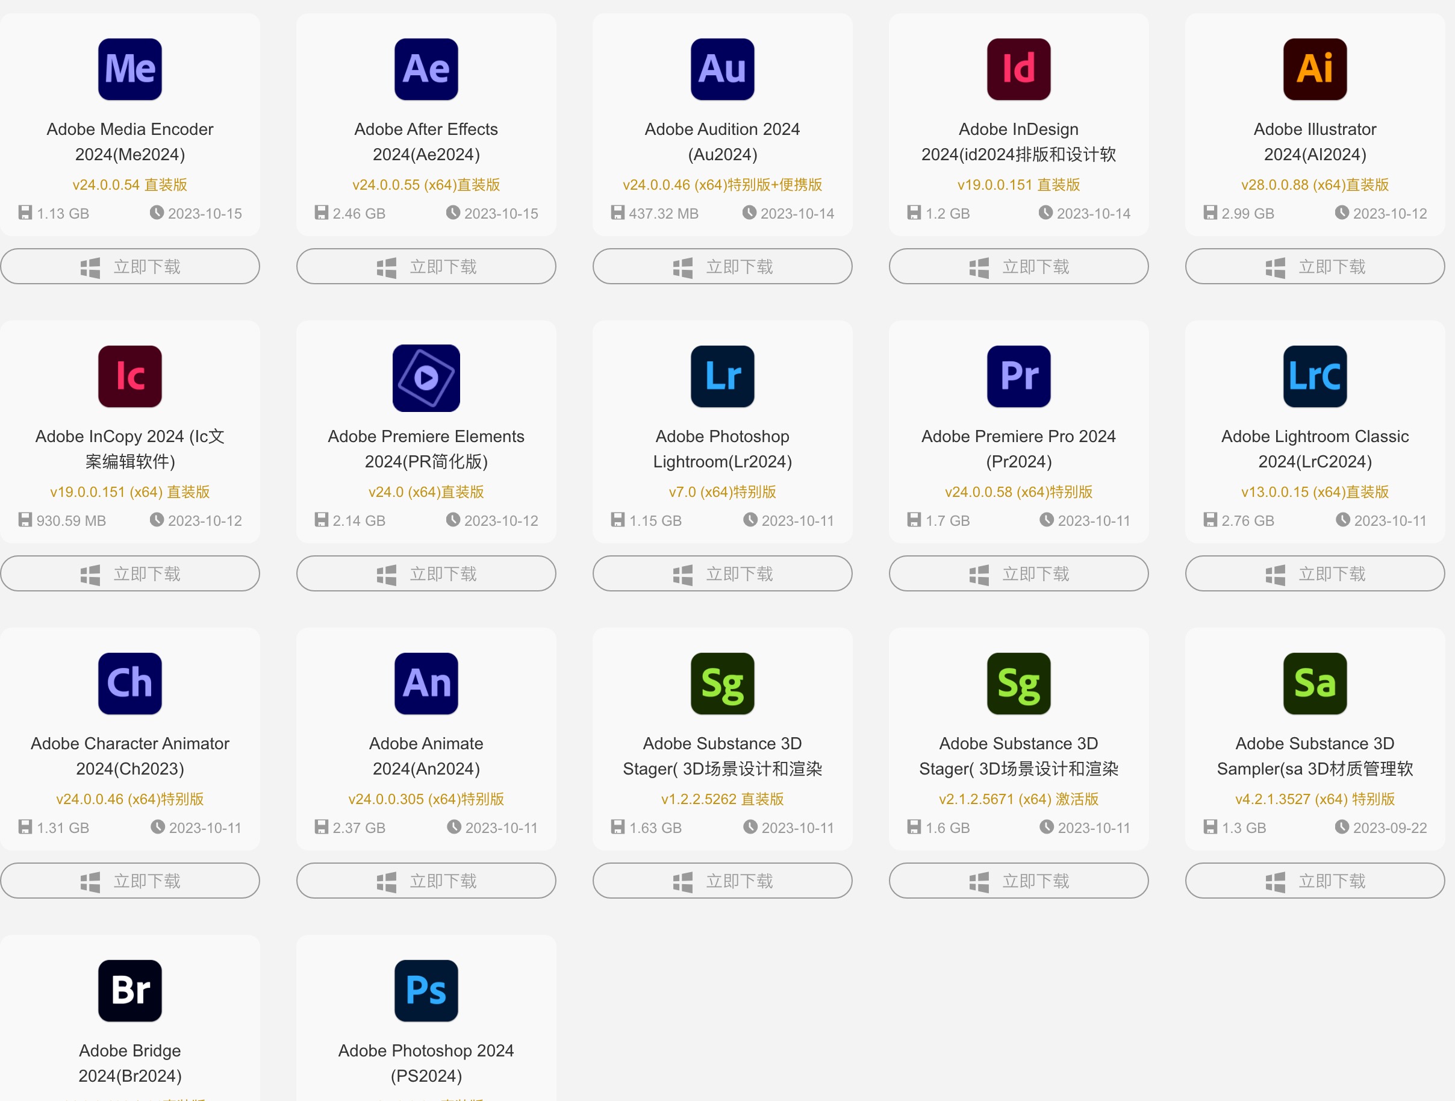
Task: Download Adobe Lightroom Classic 2024
Action: [x=1315, y=573]
